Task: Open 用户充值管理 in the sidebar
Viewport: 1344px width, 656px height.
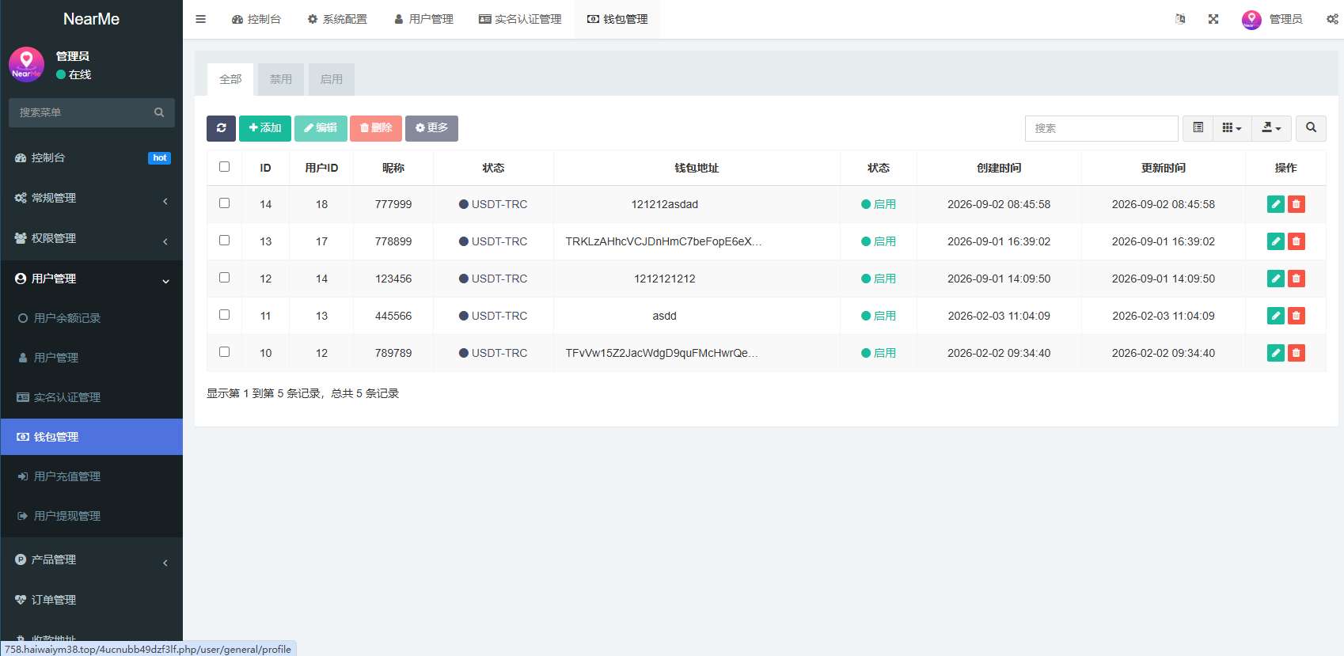Action: click(x=92, y=476)
